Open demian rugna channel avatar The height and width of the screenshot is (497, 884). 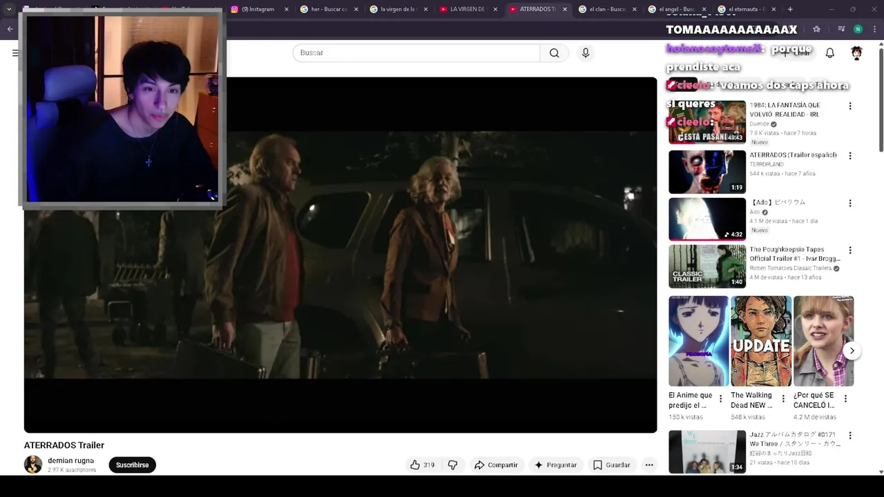[x=33, y=465]
